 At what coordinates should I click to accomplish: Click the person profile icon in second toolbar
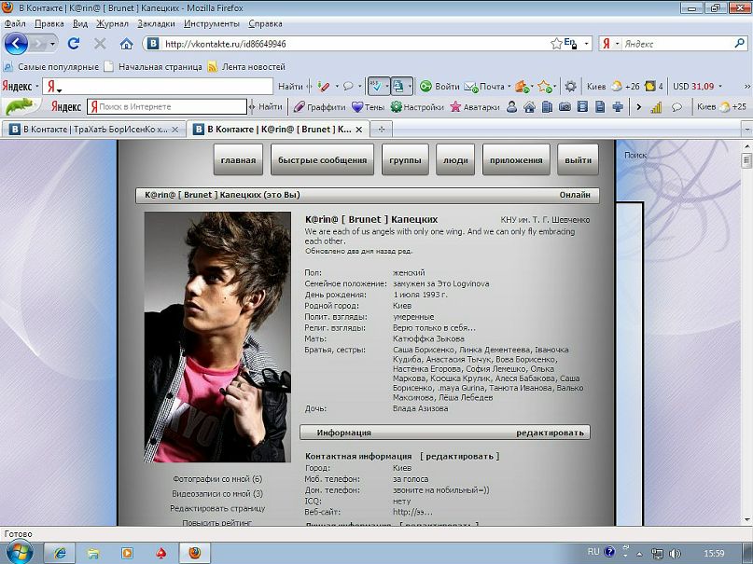point(511,107)
